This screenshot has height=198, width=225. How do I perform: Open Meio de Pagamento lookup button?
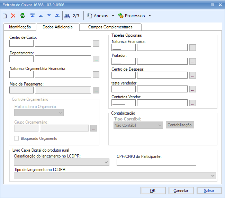pos(96,90)
